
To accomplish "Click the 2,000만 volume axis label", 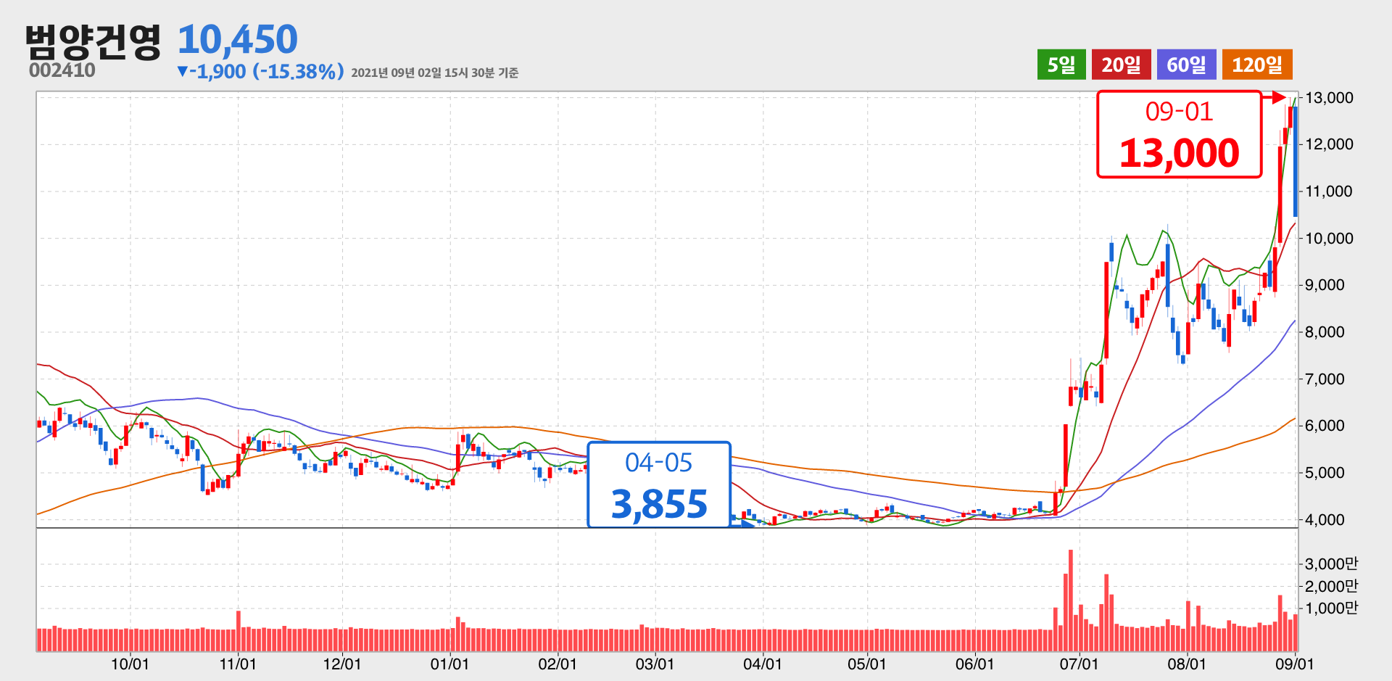I will click(x=1331, y=586).
